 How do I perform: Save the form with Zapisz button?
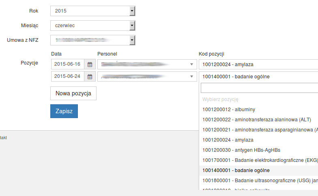click(x=64, y=111)
